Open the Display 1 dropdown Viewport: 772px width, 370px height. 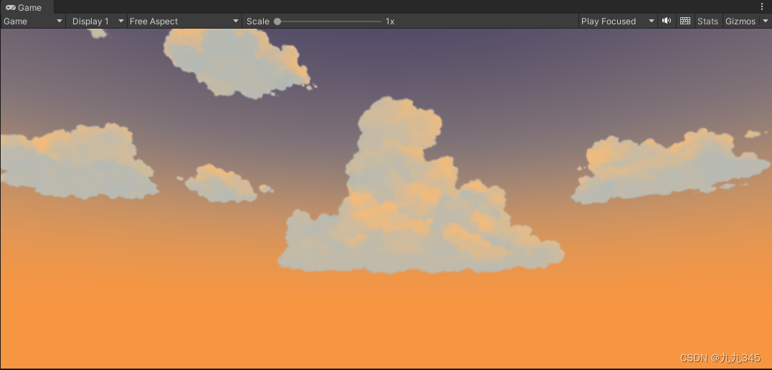pyautogui.click(x=97, y=21)
